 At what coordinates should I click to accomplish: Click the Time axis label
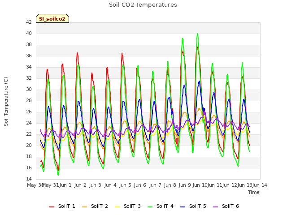click(x=254, y=192)
